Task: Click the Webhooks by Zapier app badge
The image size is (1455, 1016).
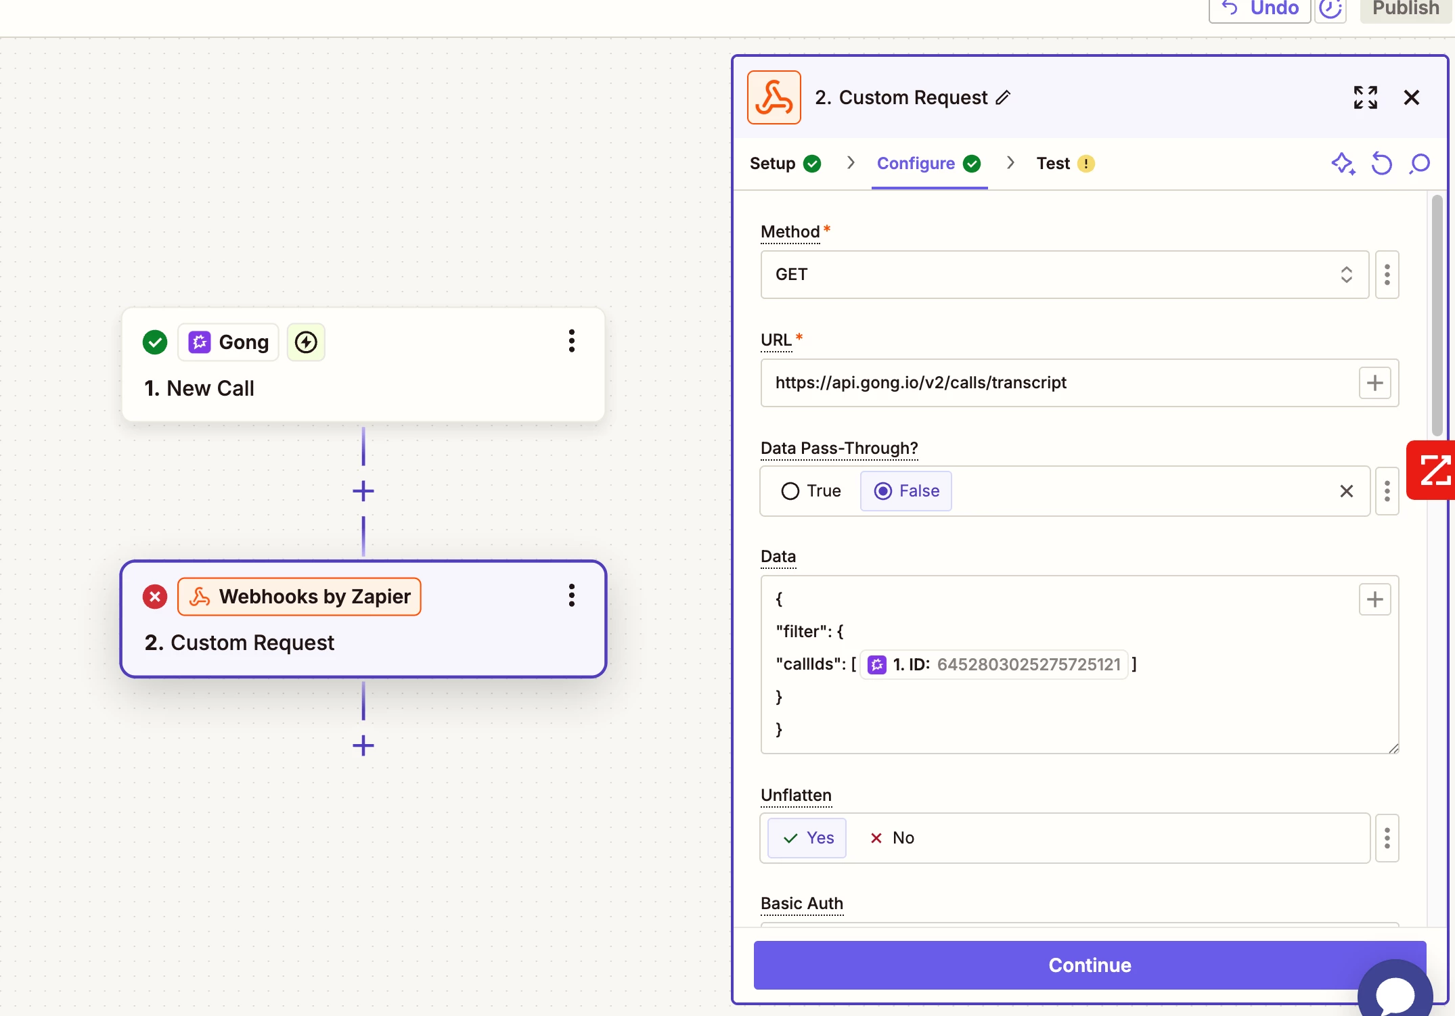Action: click(x=299, y=597)
